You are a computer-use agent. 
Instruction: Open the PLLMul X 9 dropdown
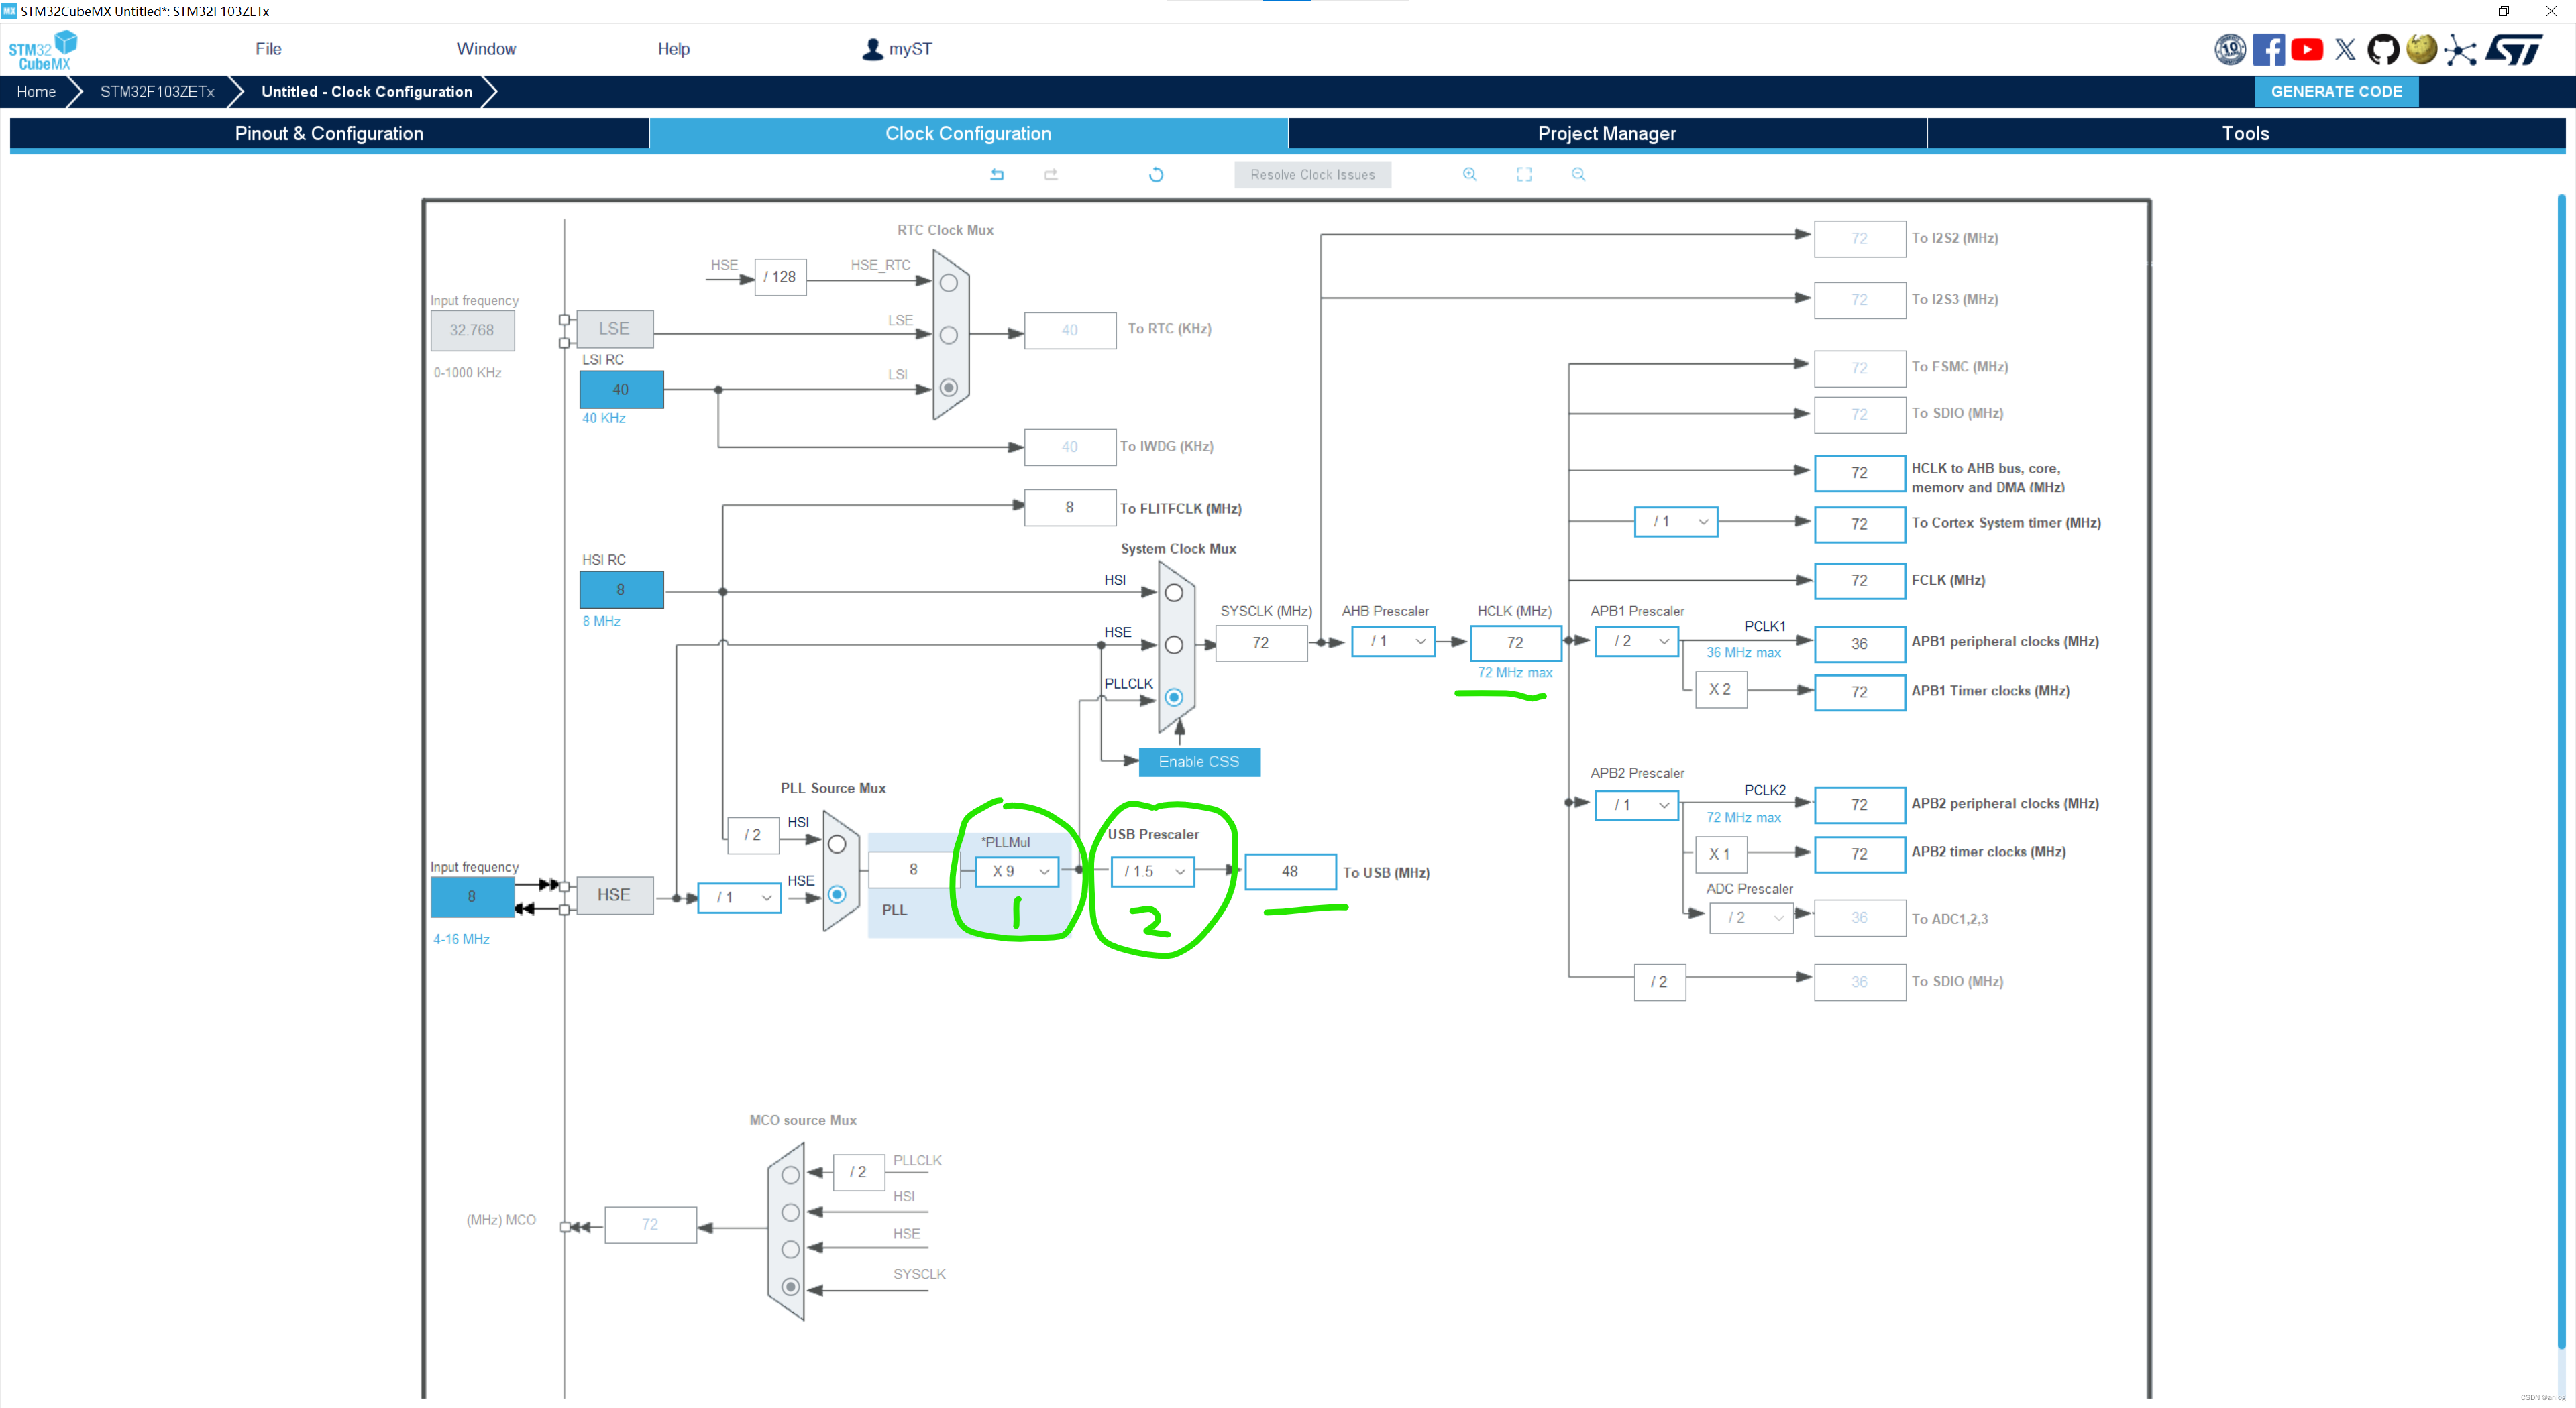click(x=1016, y=872)
